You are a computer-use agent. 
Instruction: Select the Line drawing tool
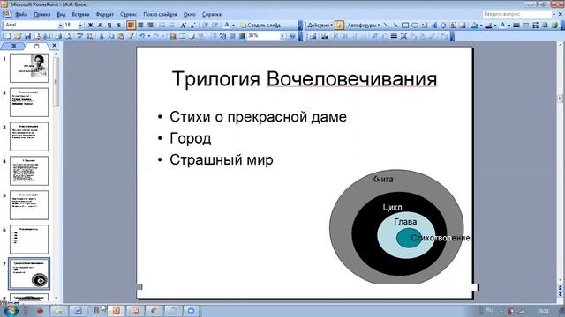click(x=386, y=26)
